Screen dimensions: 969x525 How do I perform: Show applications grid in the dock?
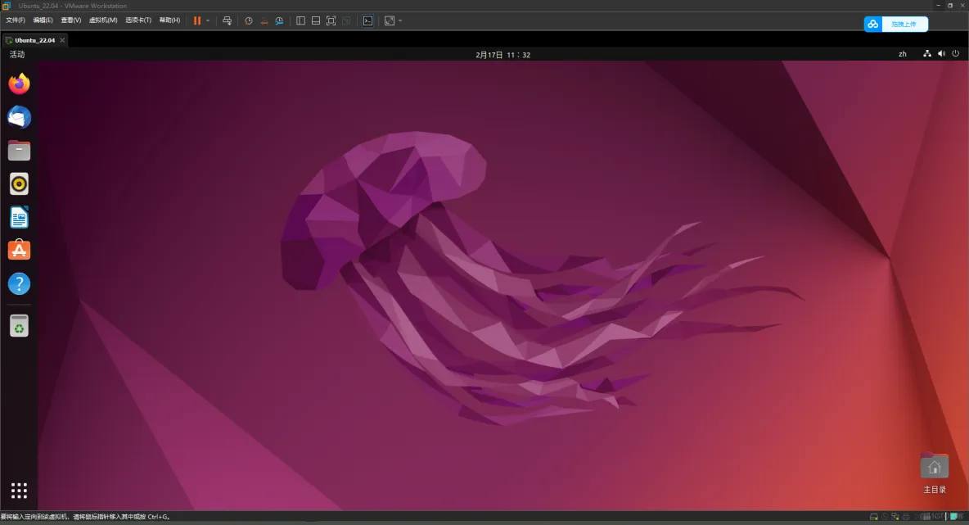[19, 491]
